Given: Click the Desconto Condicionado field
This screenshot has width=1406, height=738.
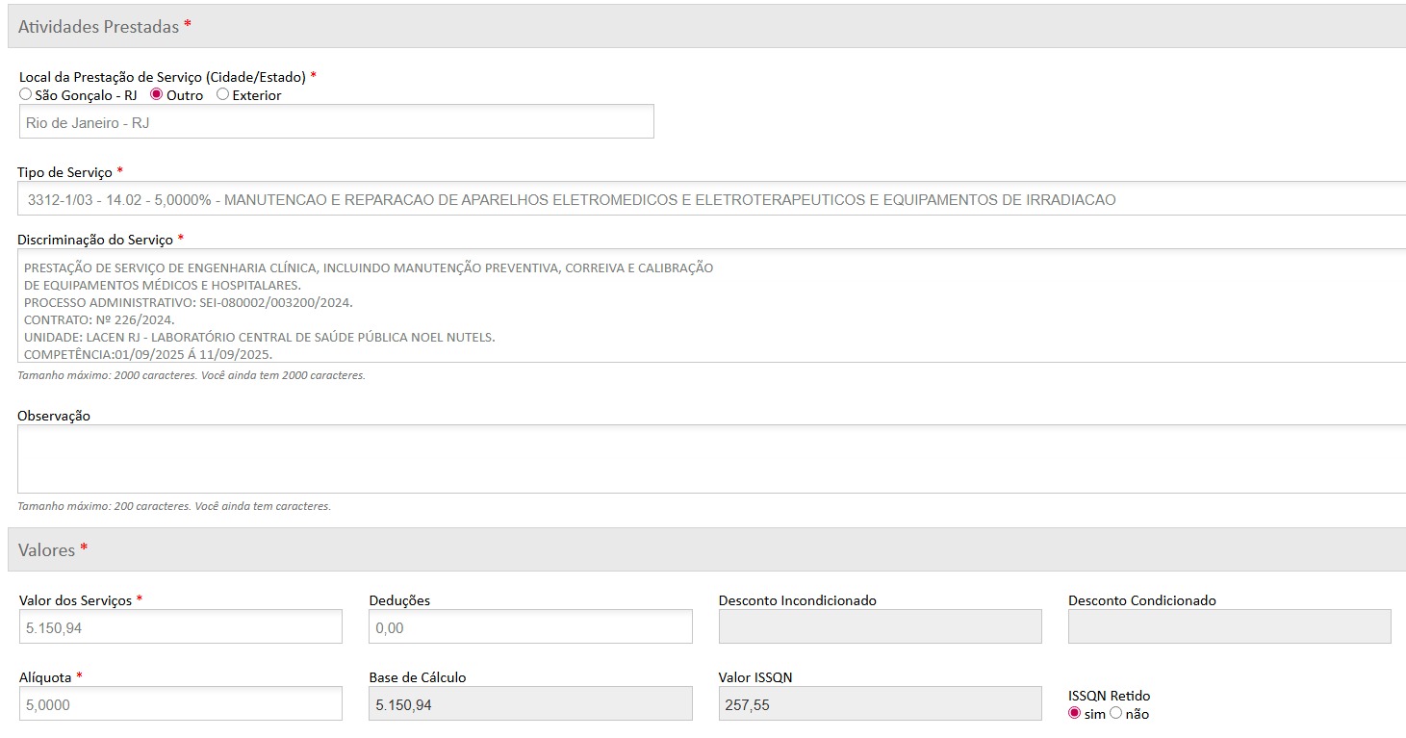Looking at the screenshot, I should 1229,626.
